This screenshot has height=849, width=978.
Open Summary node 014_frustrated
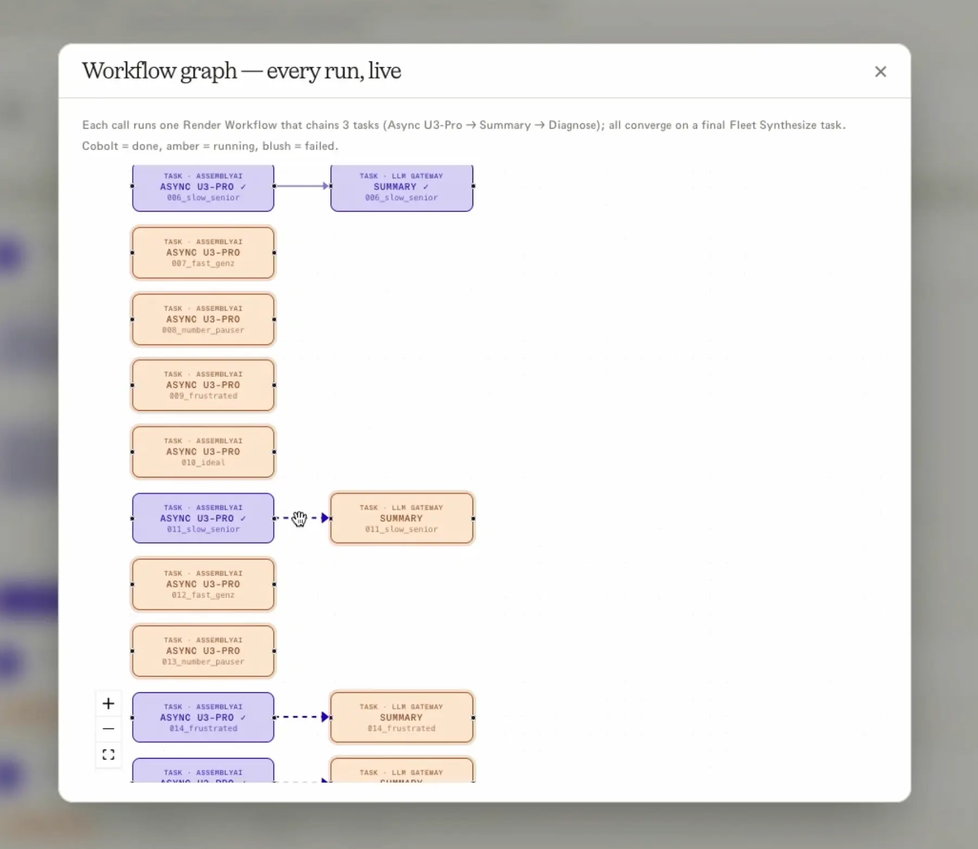coord(402,717)
